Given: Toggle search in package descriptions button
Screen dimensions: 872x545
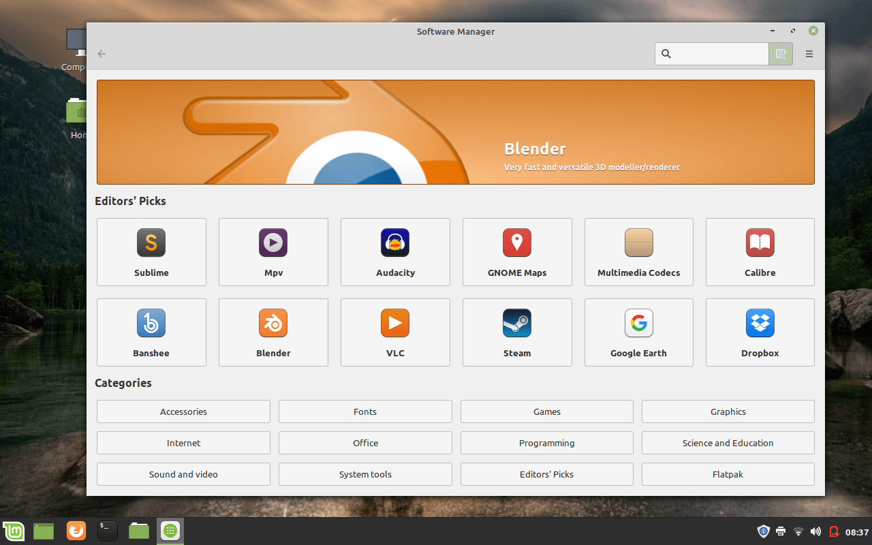Looking at the screenshot, I should [x=781, y=54].
